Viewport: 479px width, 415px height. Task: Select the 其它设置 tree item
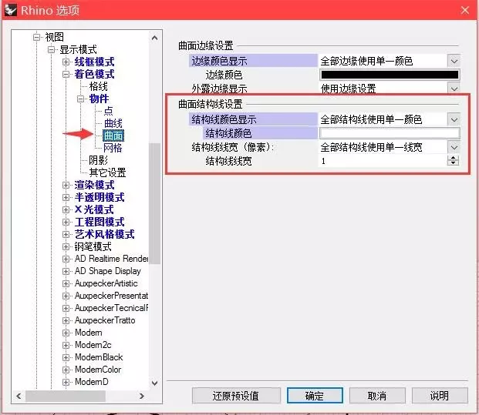107,172
